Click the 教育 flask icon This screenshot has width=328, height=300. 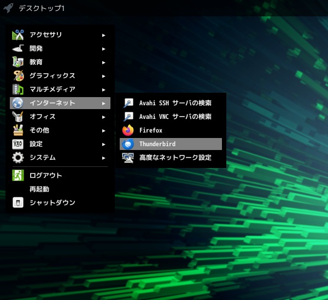pyautogui.click(x=18, y=62)
